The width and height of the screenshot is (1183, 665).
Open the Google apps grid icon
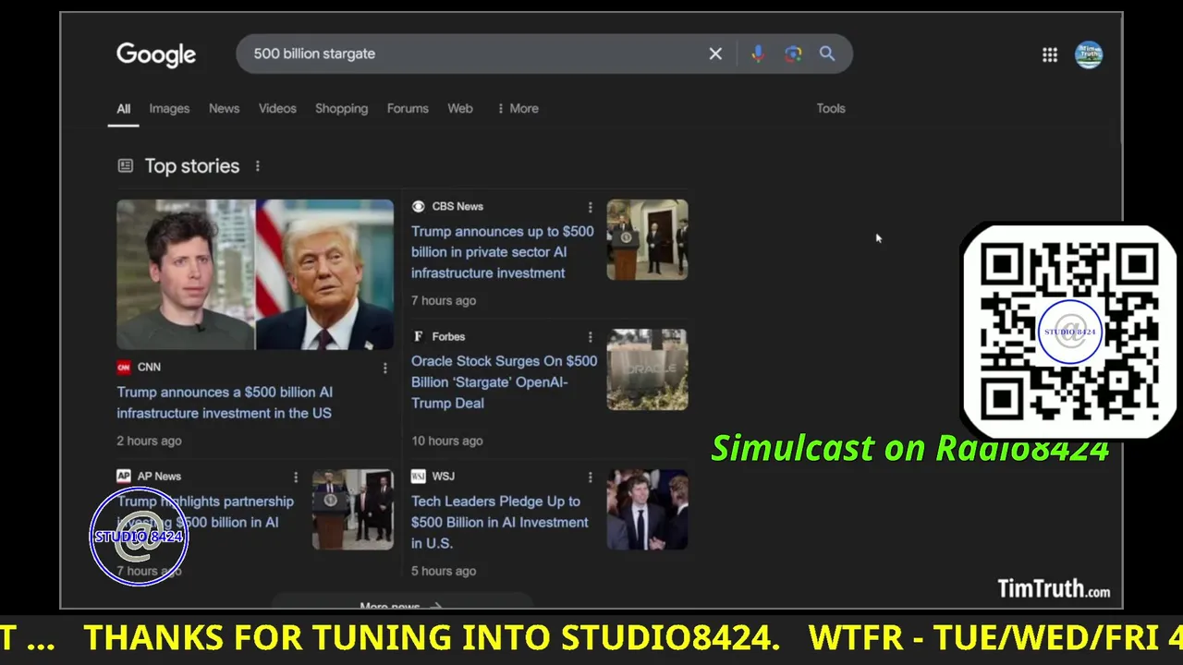pyautogui.click(x=1050, y=54)
